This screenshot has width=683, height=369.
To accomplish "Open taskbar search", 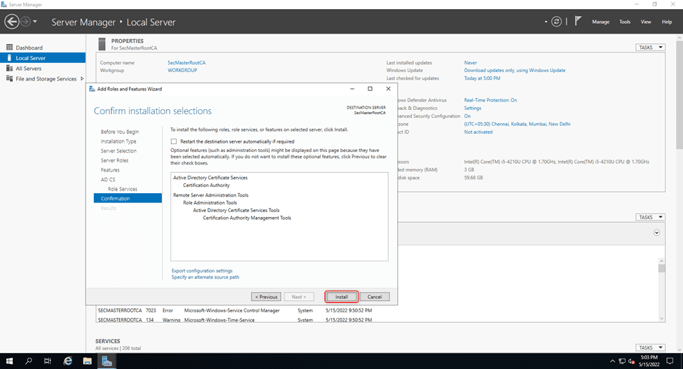I will 29,361.
